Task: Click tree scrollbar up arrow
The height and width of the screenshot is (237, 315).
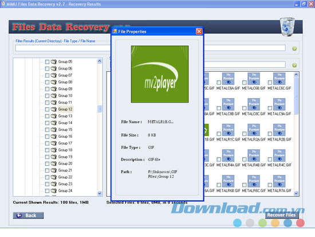Action: tap(100, 61)
